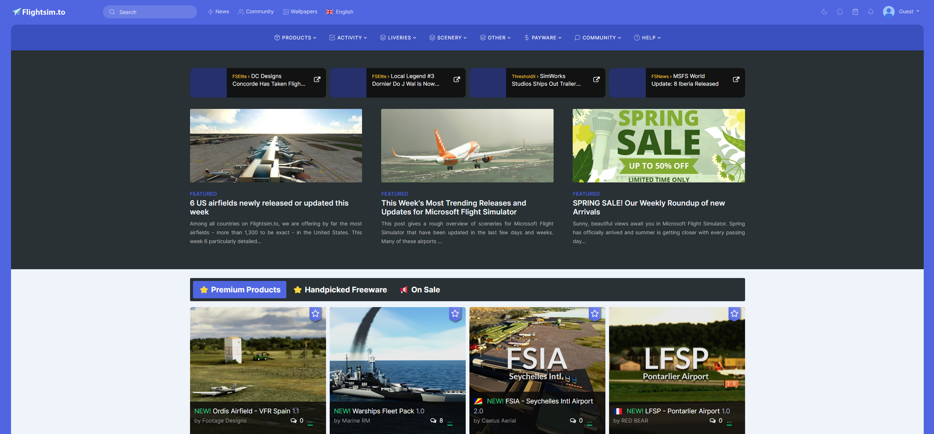Open the News link in the header

(218, 12)
